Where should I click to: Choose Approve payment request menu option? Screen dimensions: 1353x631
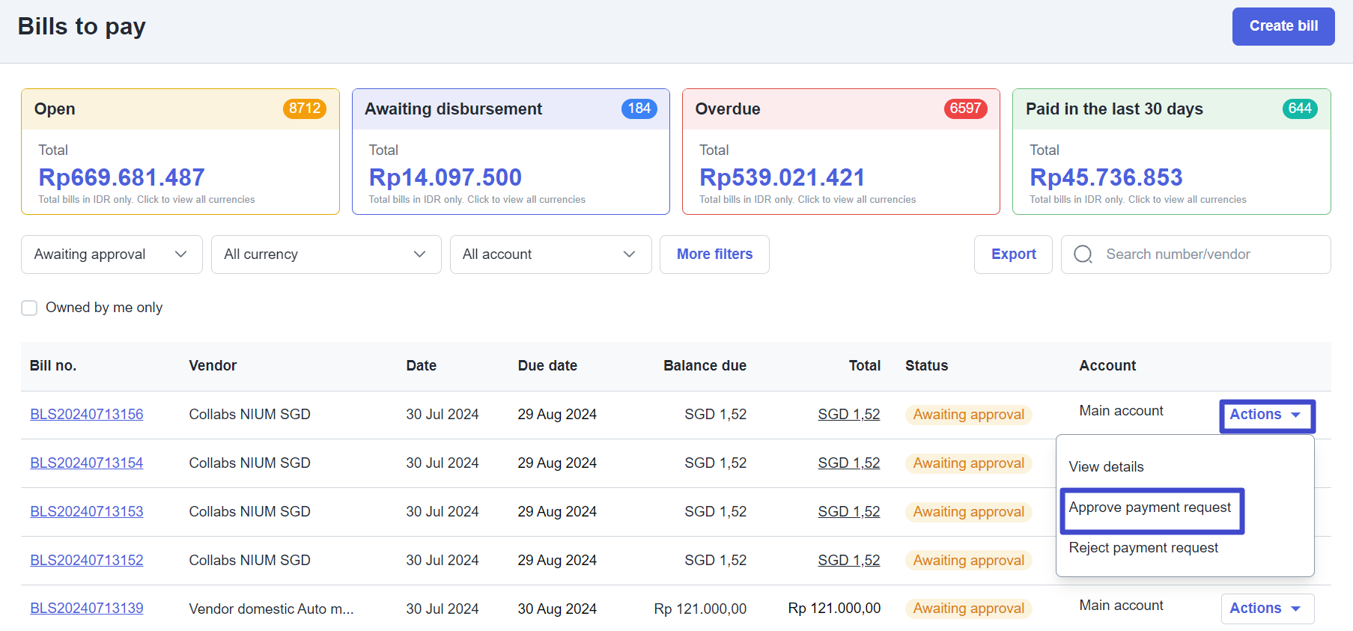point(1149,507)
